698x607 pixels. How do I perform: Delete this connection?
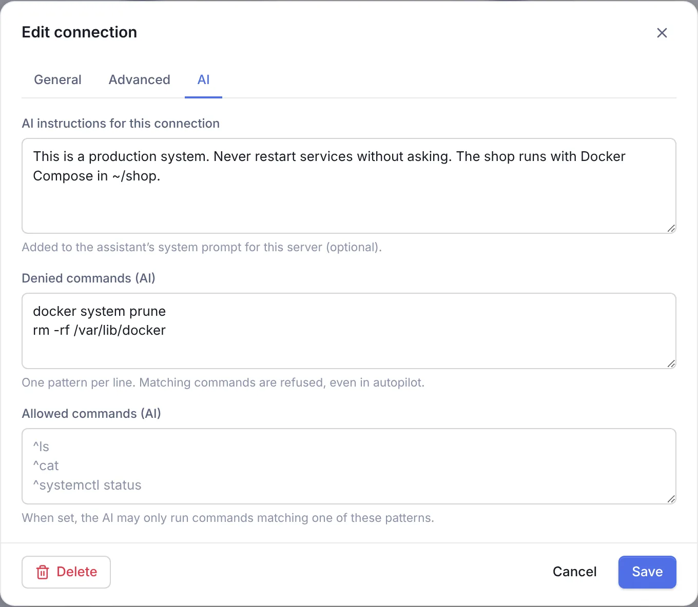(x=66, y=572)
